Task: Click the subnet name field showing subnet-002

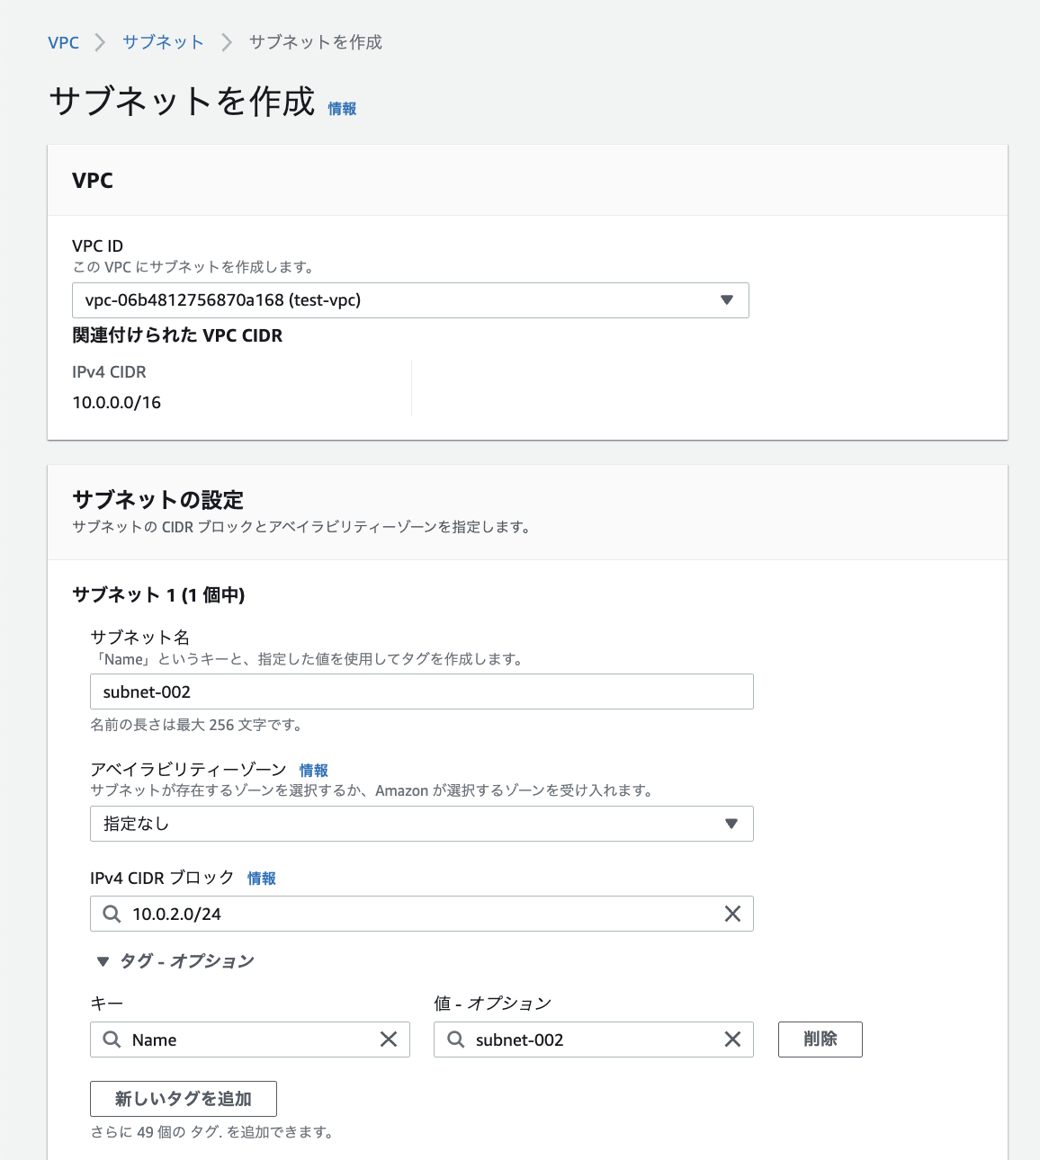Action: [421, 692]
